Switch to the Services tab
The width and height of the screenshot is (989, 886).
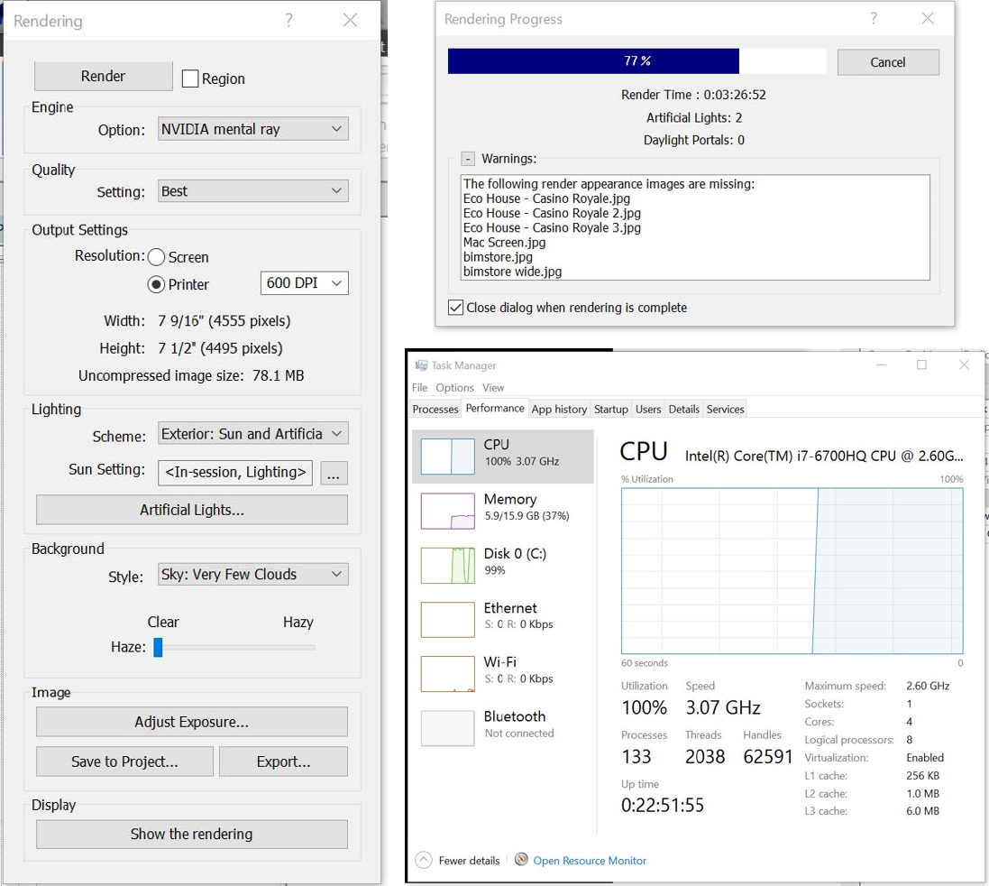point(726,409)
